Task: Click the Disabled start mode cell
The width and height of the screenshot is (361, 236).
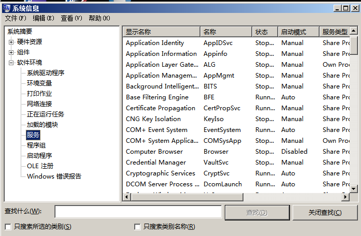Action: click(294, 152)
